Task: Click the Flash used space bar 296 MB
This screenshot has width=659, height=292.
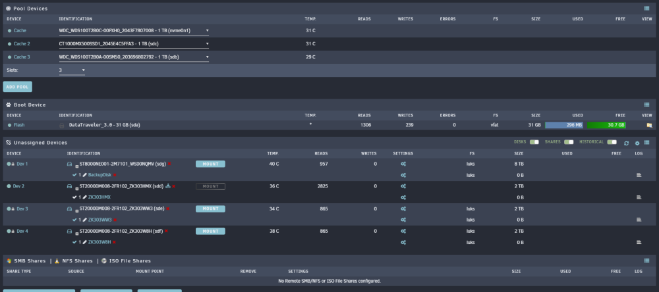Action: click(x=564, y=125)
